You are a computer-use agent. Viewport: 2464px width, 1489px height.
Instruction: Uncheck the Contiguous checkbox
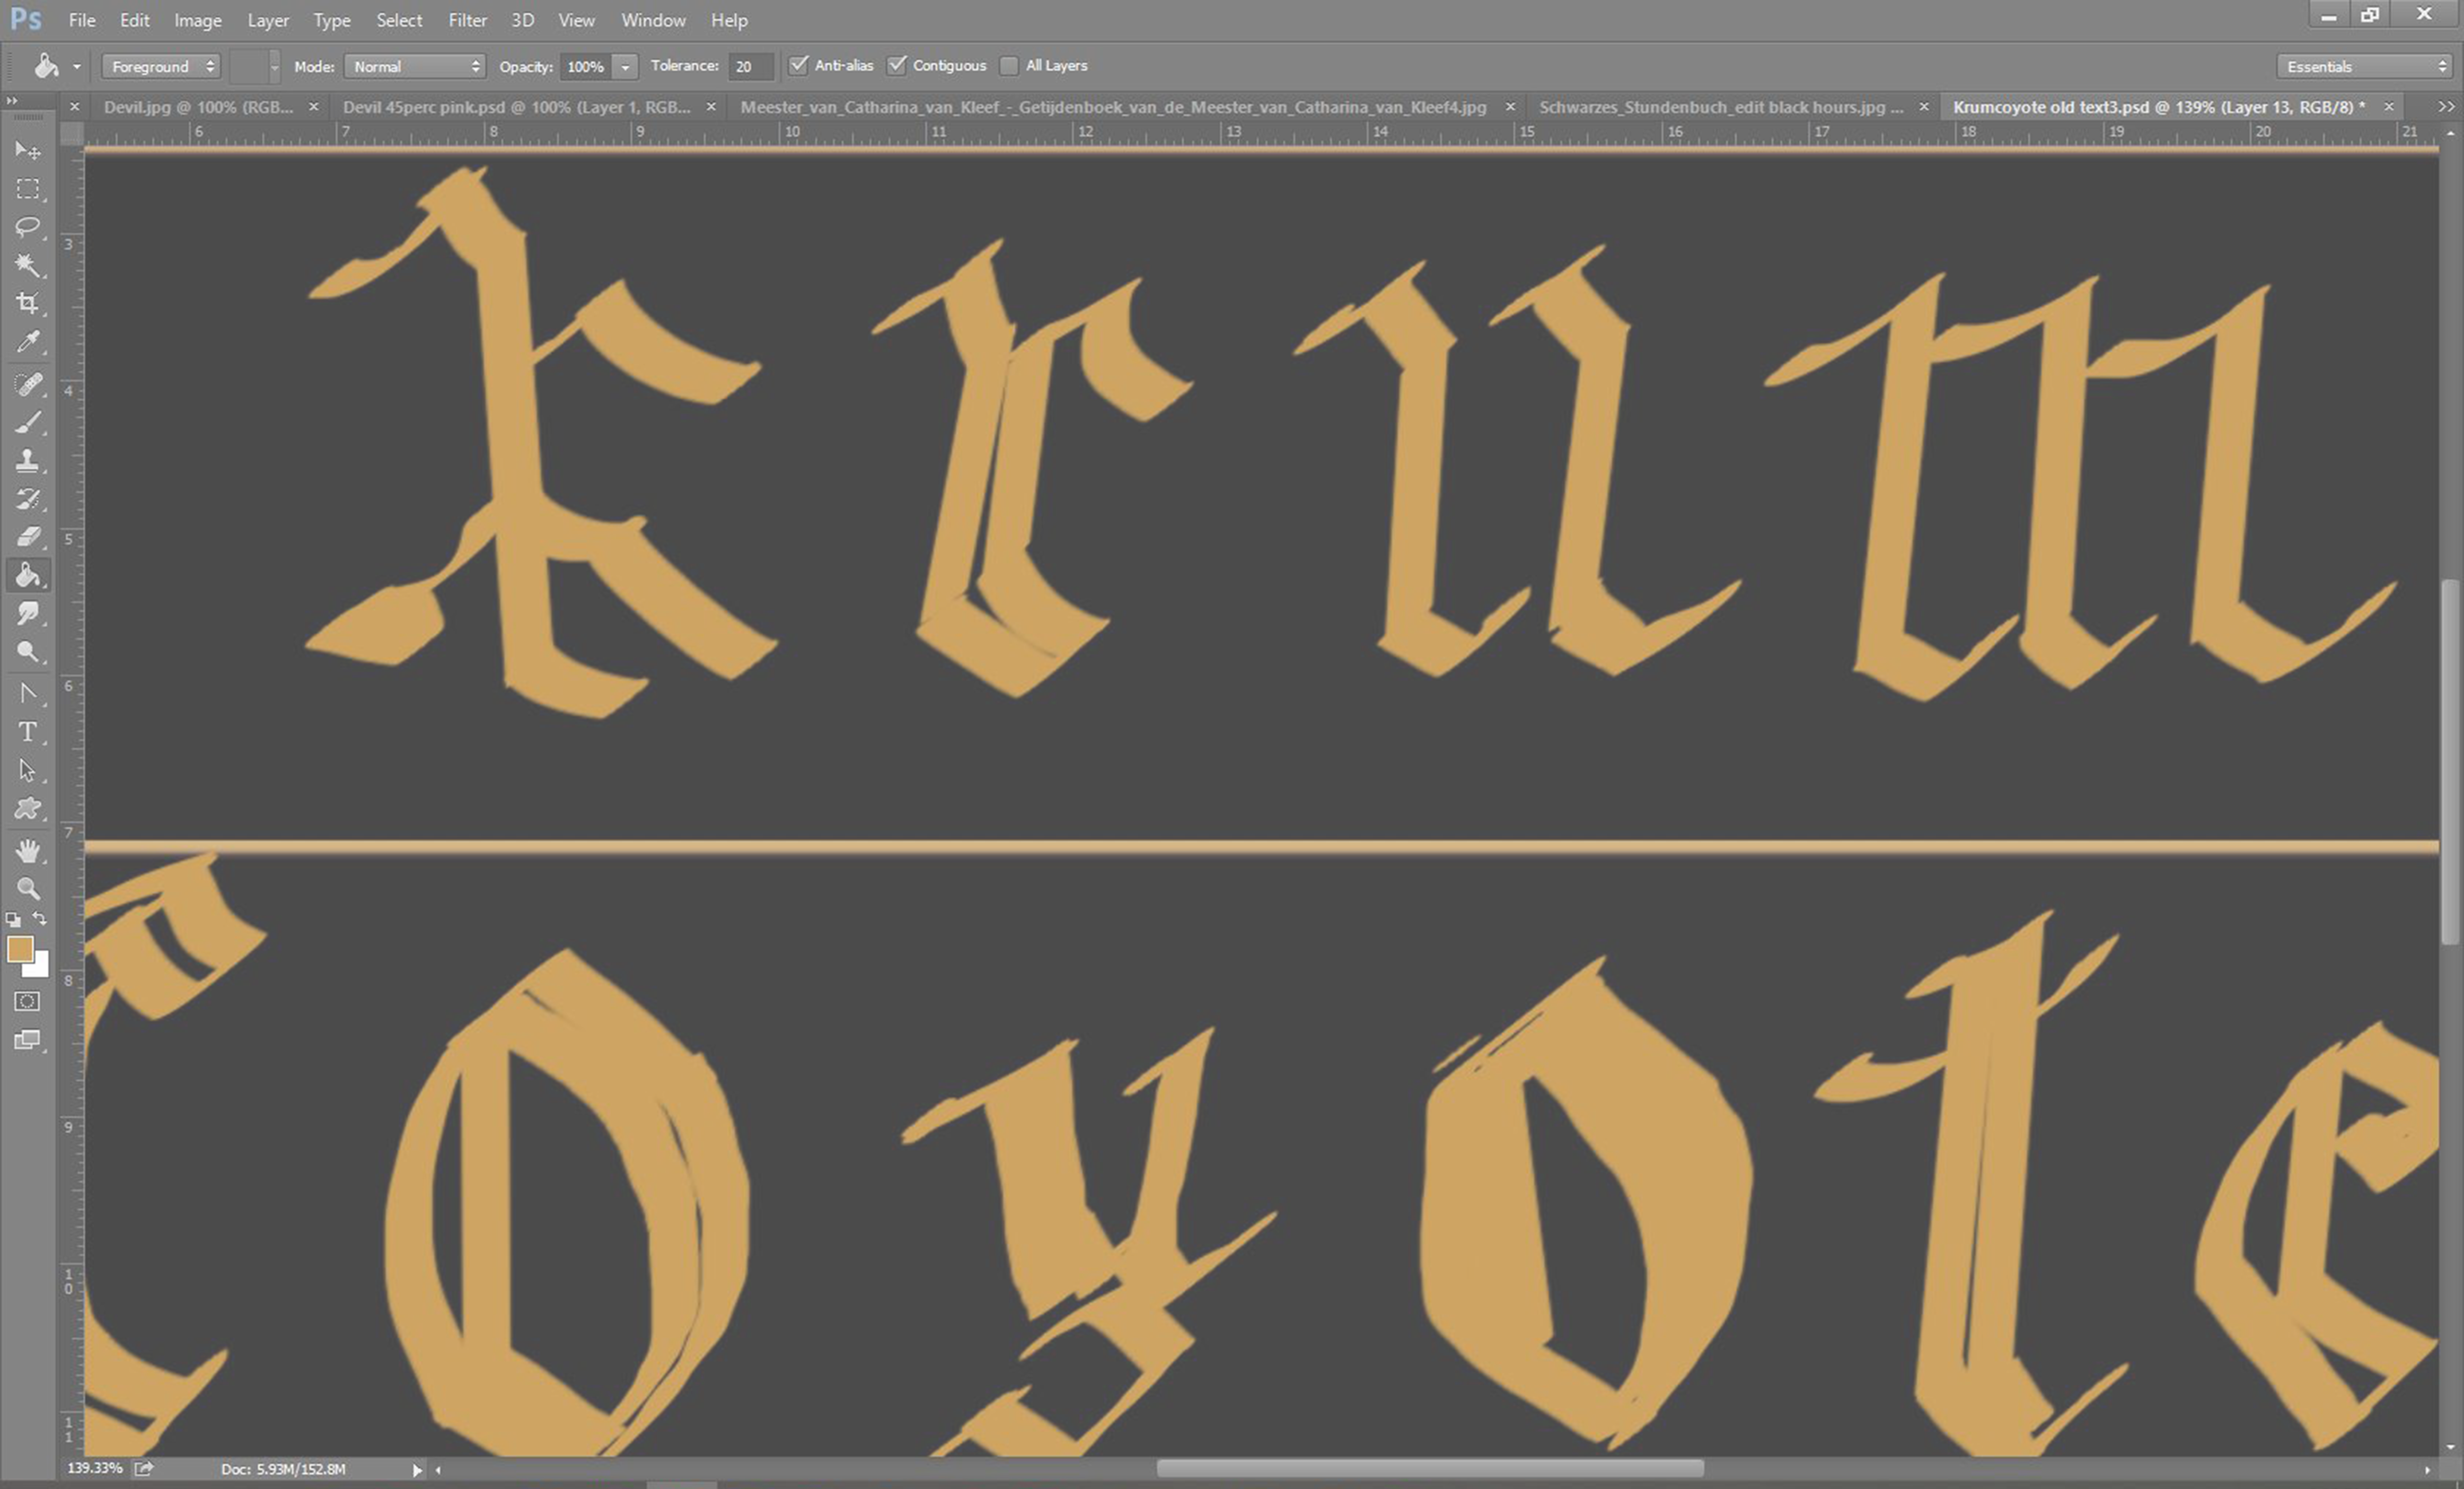(x=897, y=65)
